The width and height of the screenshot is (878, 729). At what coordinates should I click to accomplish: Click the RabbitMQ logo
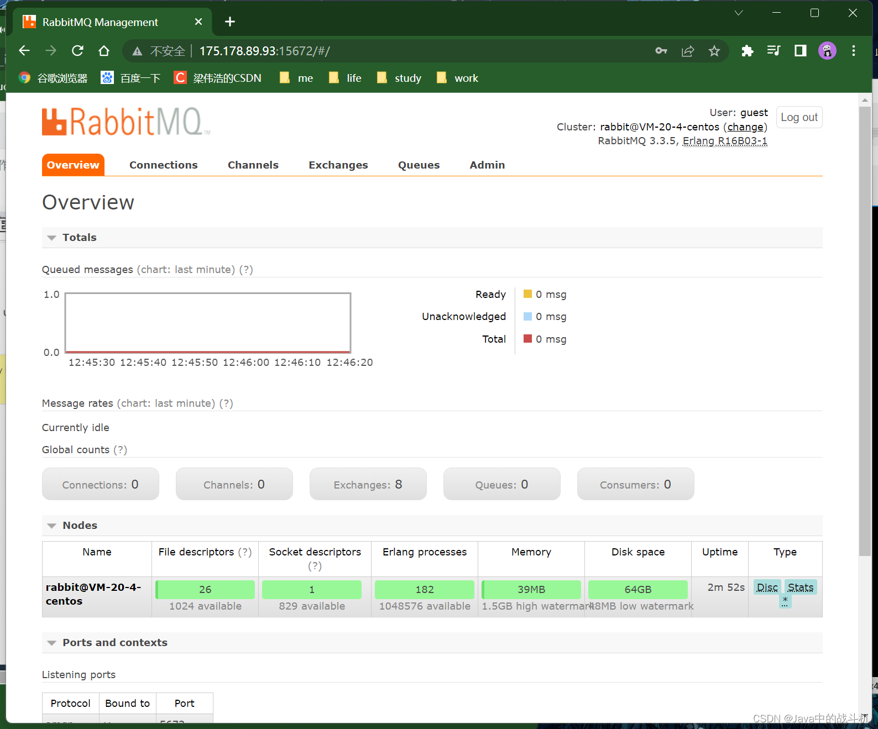coord(126,122)
